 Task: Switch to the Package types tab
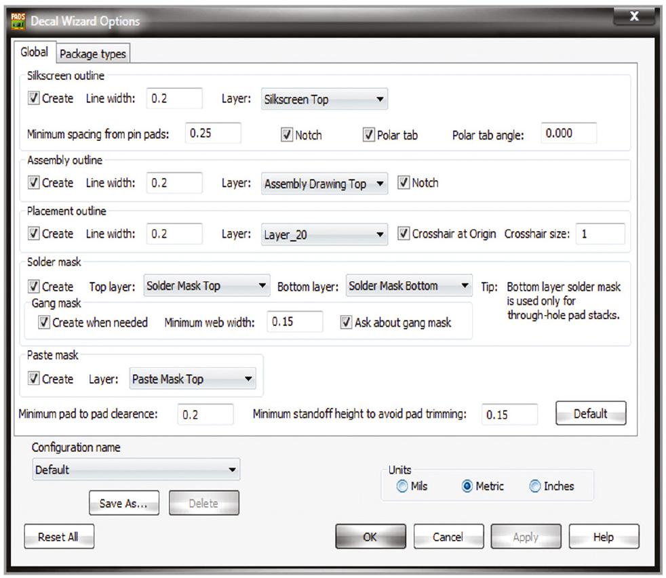pos(93,54)
